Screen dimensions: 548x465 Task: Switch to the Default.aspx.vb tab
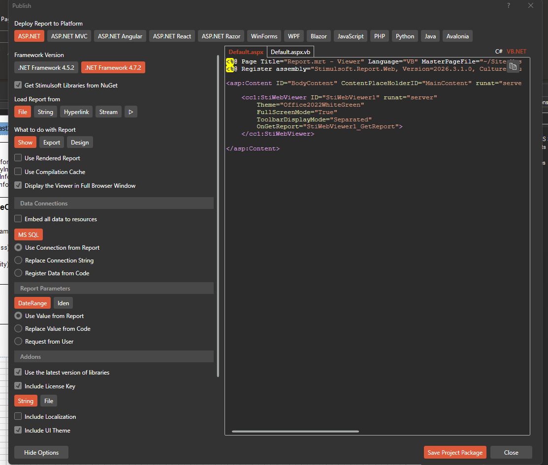click(x=290, y=52)
